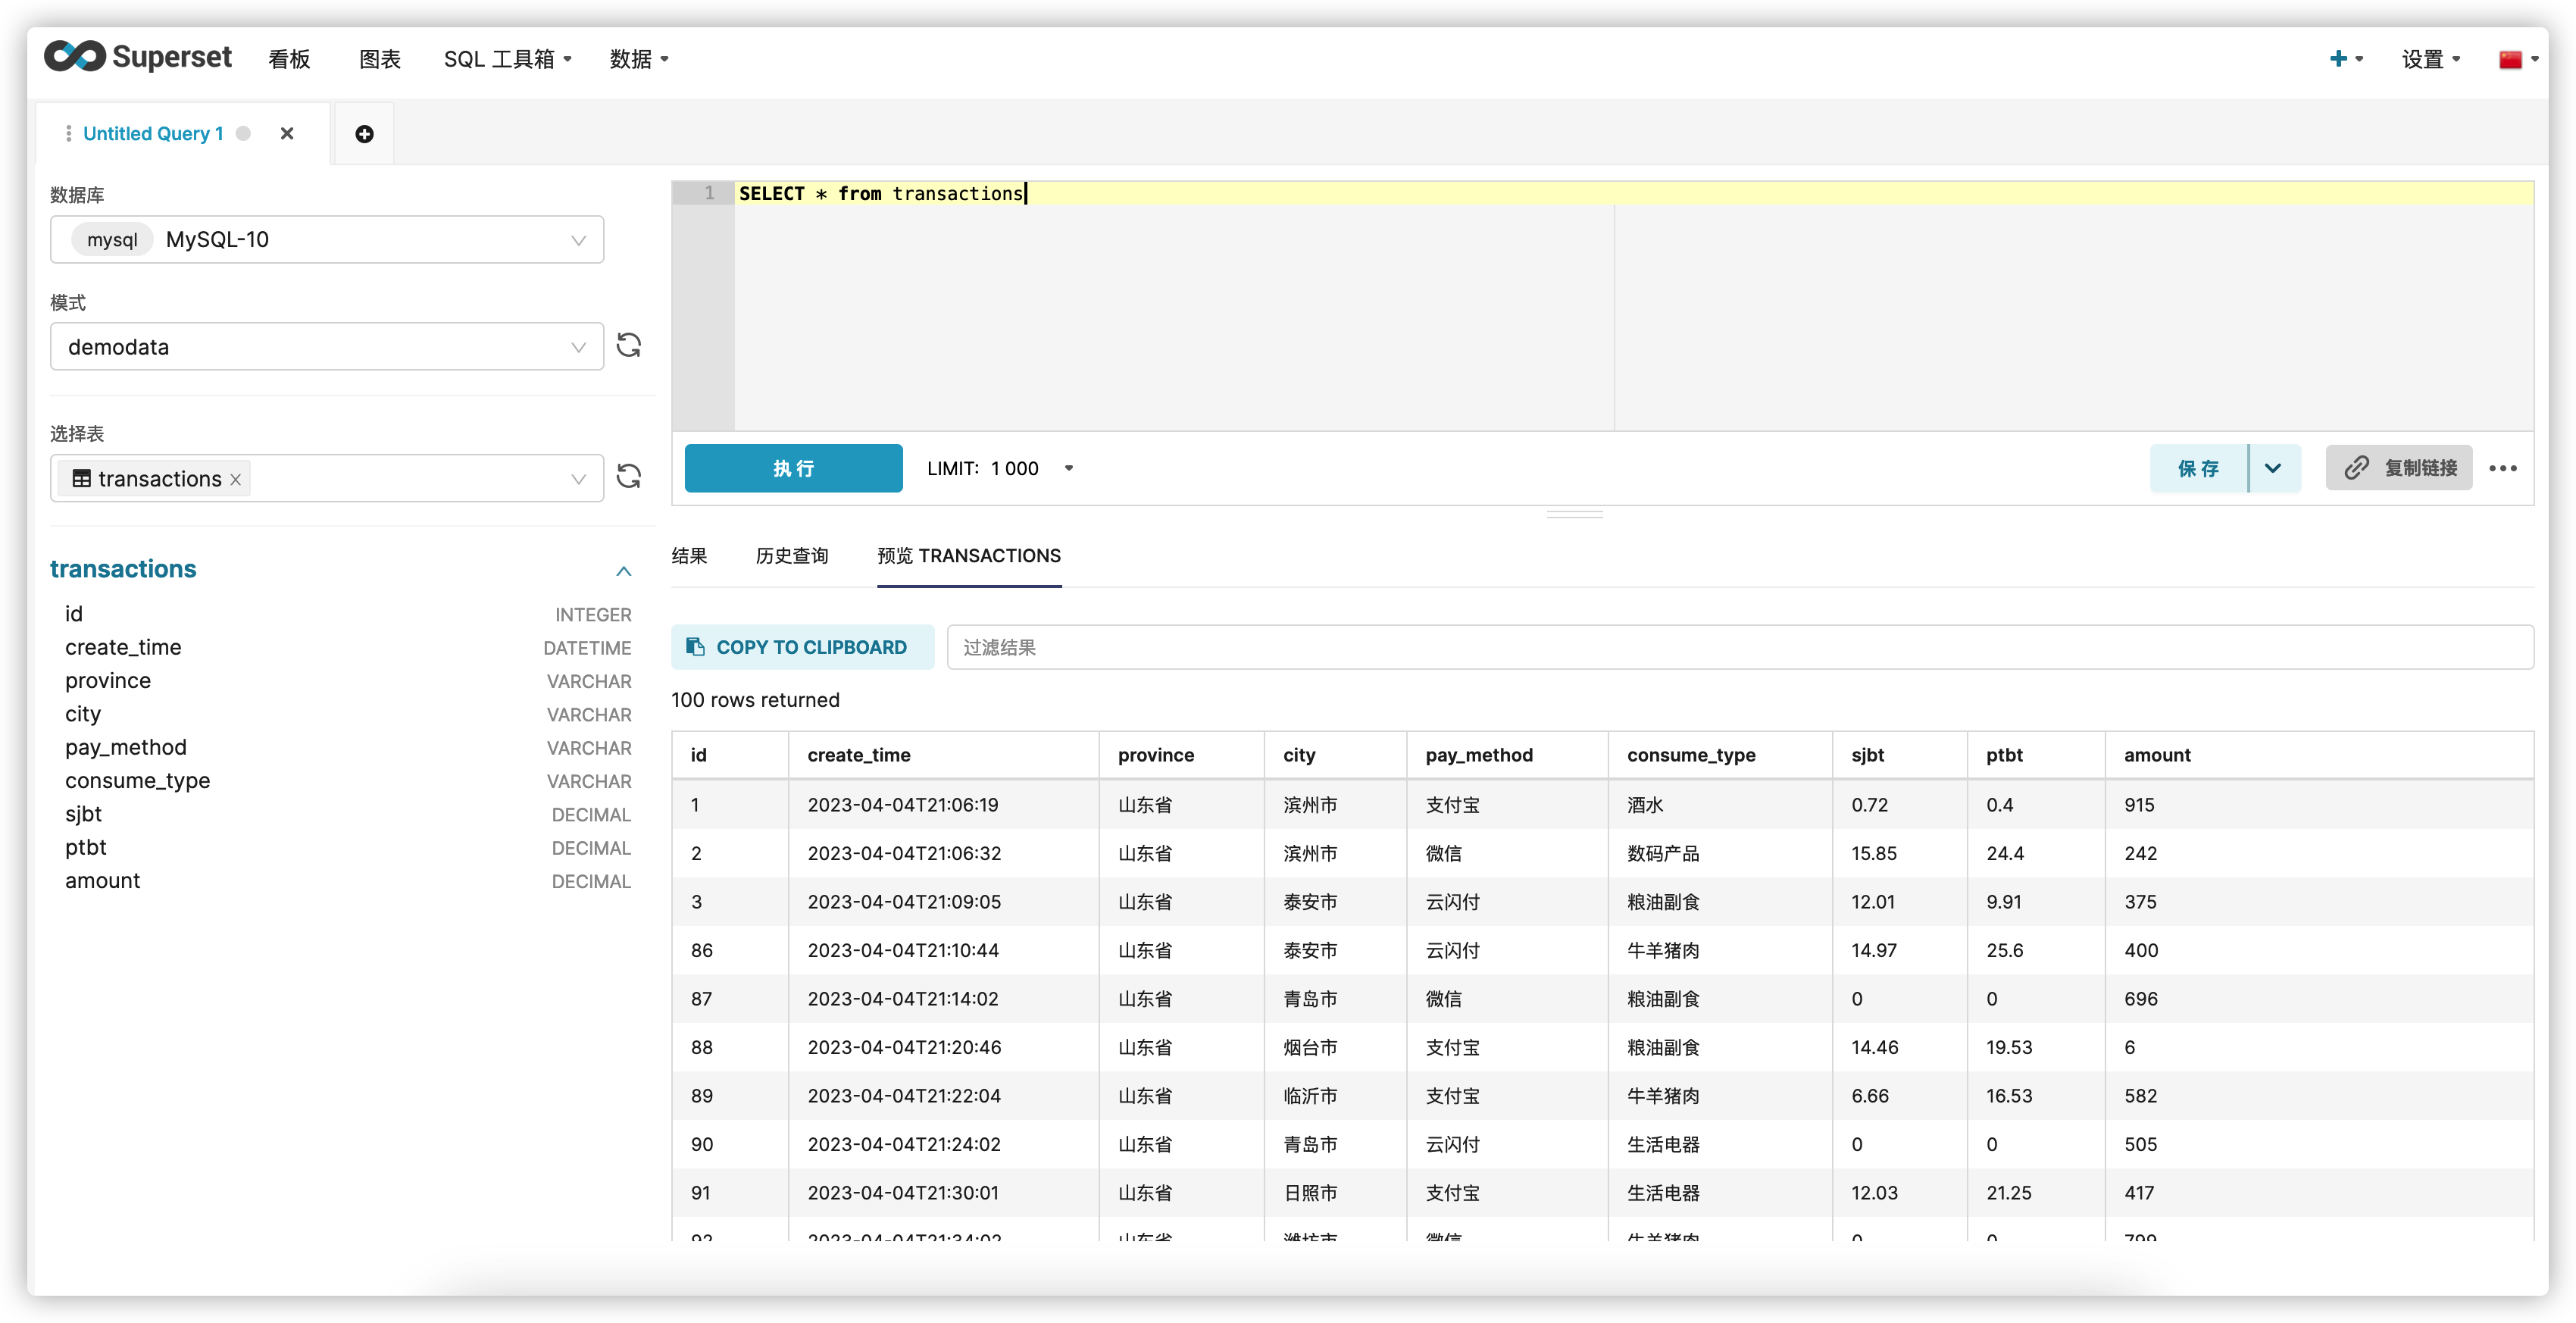Refresh the schema list
The width and height of the screenshot is (2576, 1323).
(x=628, y=346)
